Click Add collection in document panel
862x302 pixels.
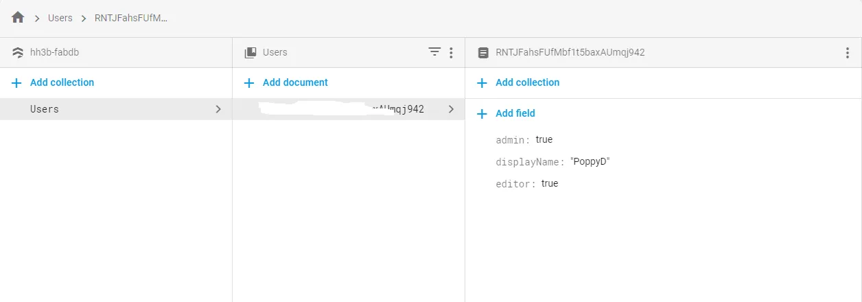[x=527, y=82]
